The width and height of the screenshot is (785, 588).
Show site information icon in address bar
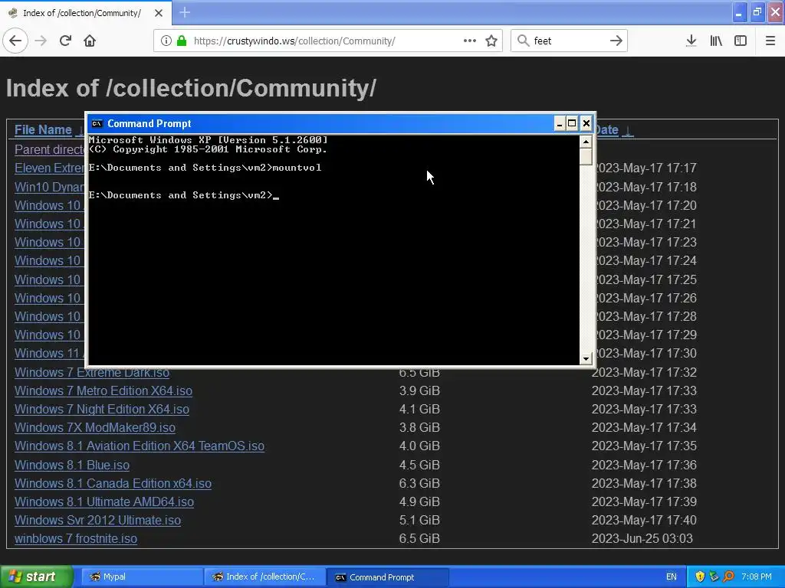click(166, 41)
